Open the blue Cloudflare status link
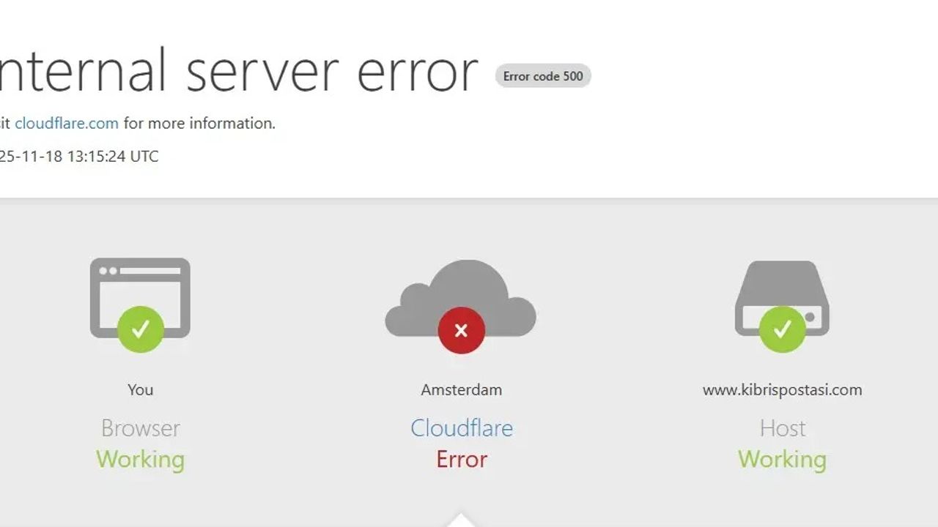Screen dimensions: 938x527 [462, 428]
